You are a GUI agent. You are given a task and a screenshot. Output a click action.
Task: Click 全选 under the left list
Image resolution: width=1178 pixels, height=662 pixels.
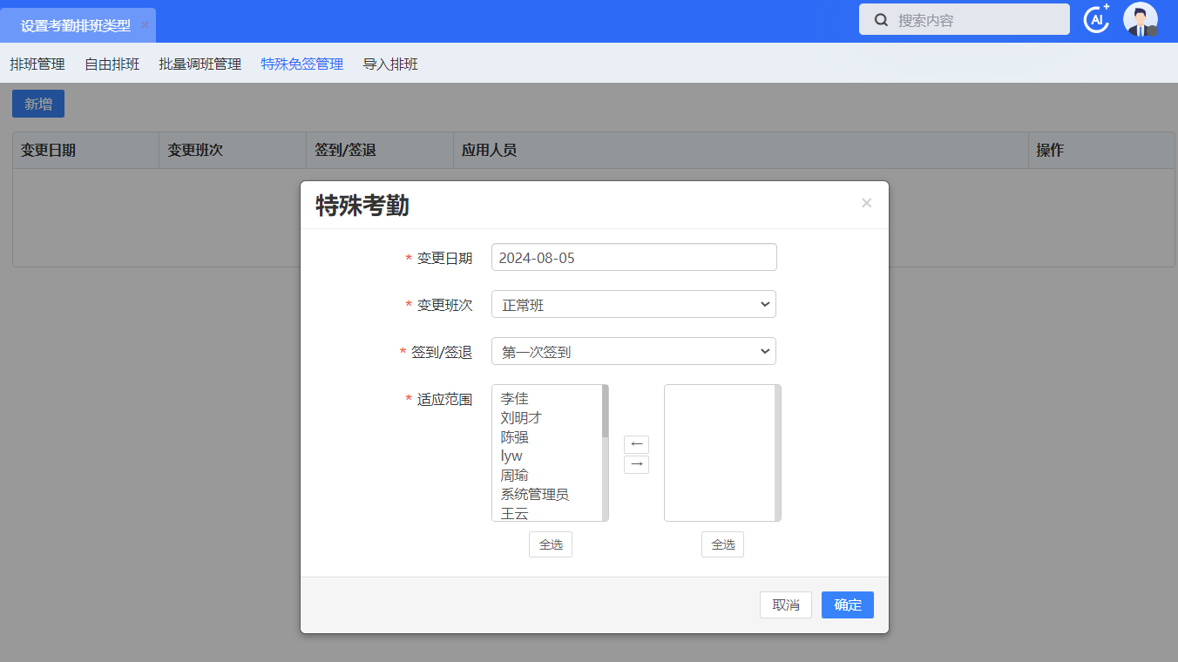[550, 545]
